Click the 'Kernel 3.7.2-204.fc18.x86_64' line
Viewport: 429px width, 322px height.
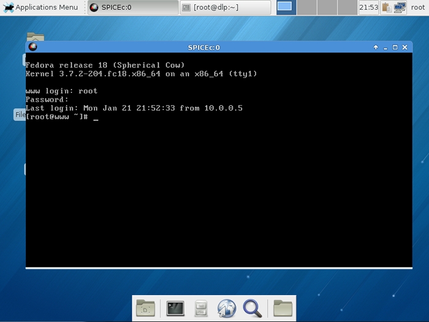coord(141,74)
